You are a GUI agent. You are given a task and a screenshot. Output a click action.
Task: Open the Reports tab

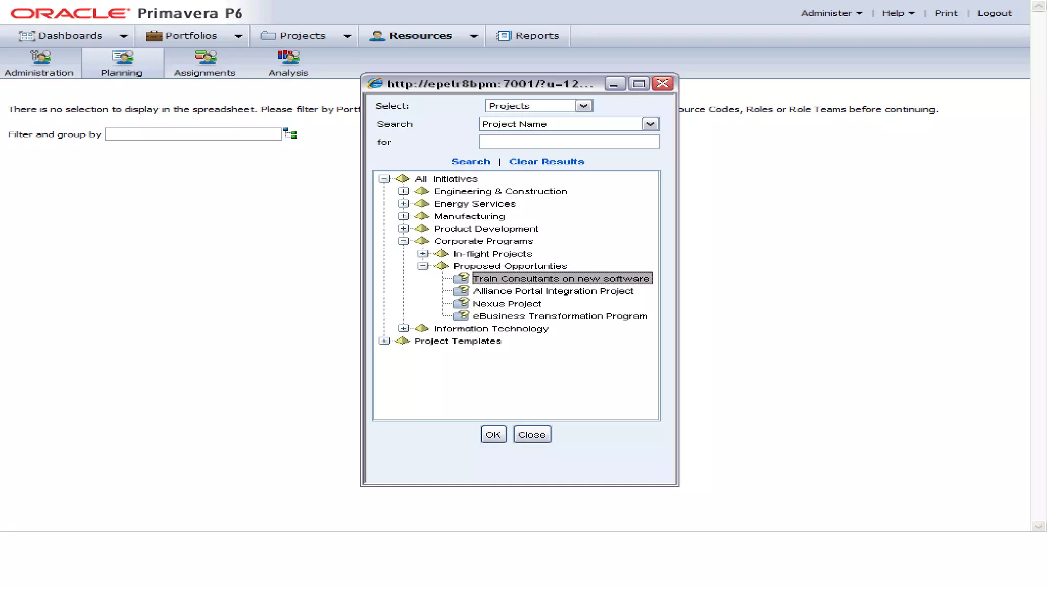(x=528, y=36)
